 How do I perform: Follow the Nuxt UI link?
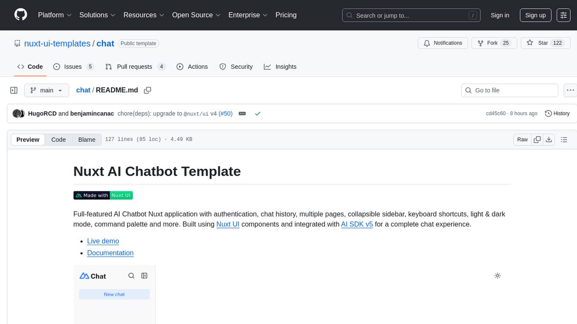click(228, 224)
